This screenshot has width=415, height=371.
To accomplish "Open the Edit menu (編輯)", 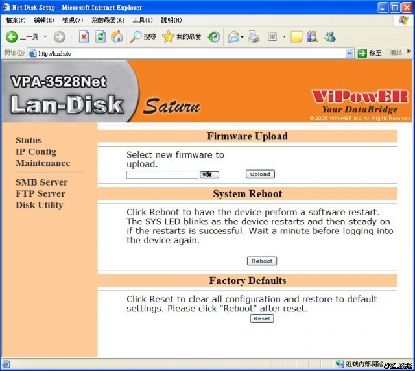I will [43, 20].
